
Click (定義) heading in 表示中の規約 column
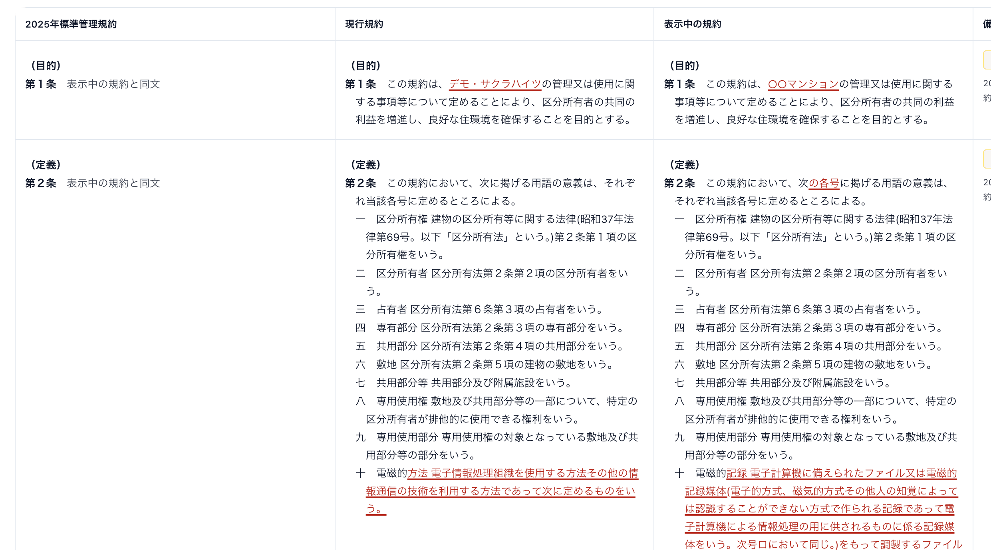tap(685, 165)
